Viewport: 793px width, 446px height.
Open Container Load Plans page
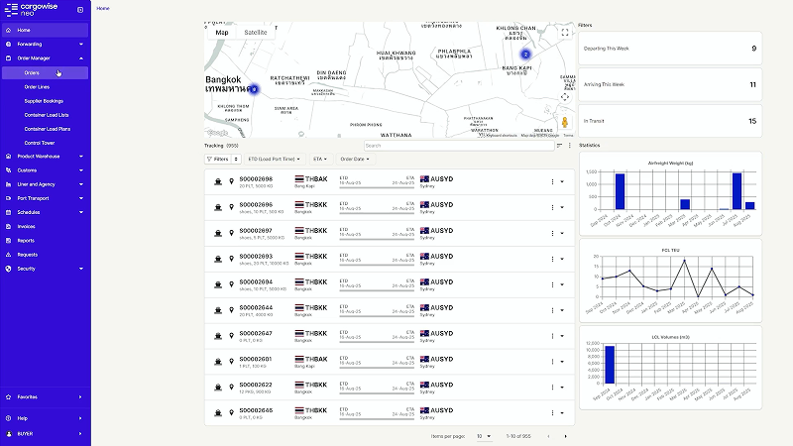[x=47, y=129]
